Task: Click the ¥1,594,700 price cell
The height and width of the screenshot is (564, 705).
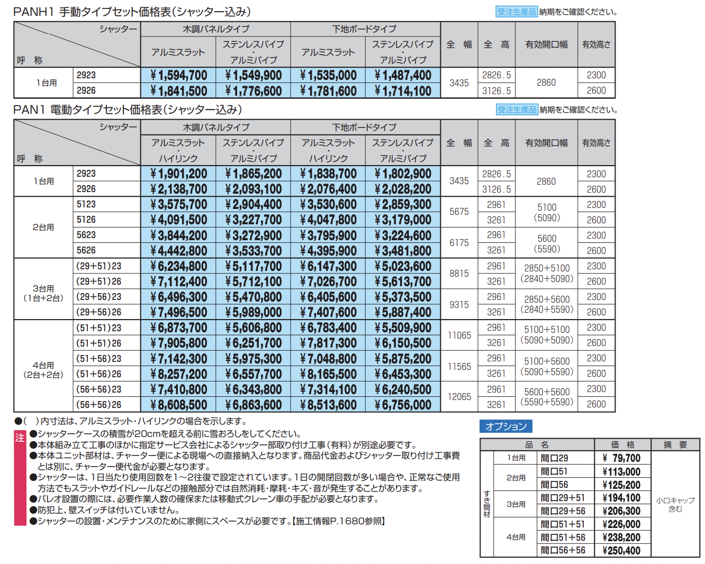Action: coord(178,75)
